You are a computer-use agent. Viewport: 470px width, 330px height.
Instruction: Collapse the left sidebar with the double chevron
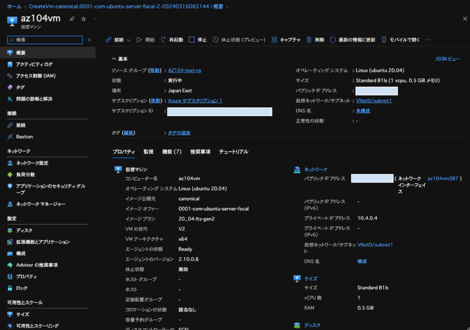[x=90, y=40]
